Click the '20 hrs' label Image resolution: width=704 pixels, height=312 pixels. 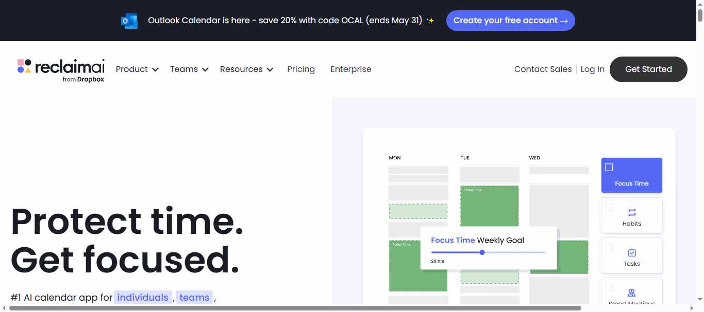[x=438, y=261]
